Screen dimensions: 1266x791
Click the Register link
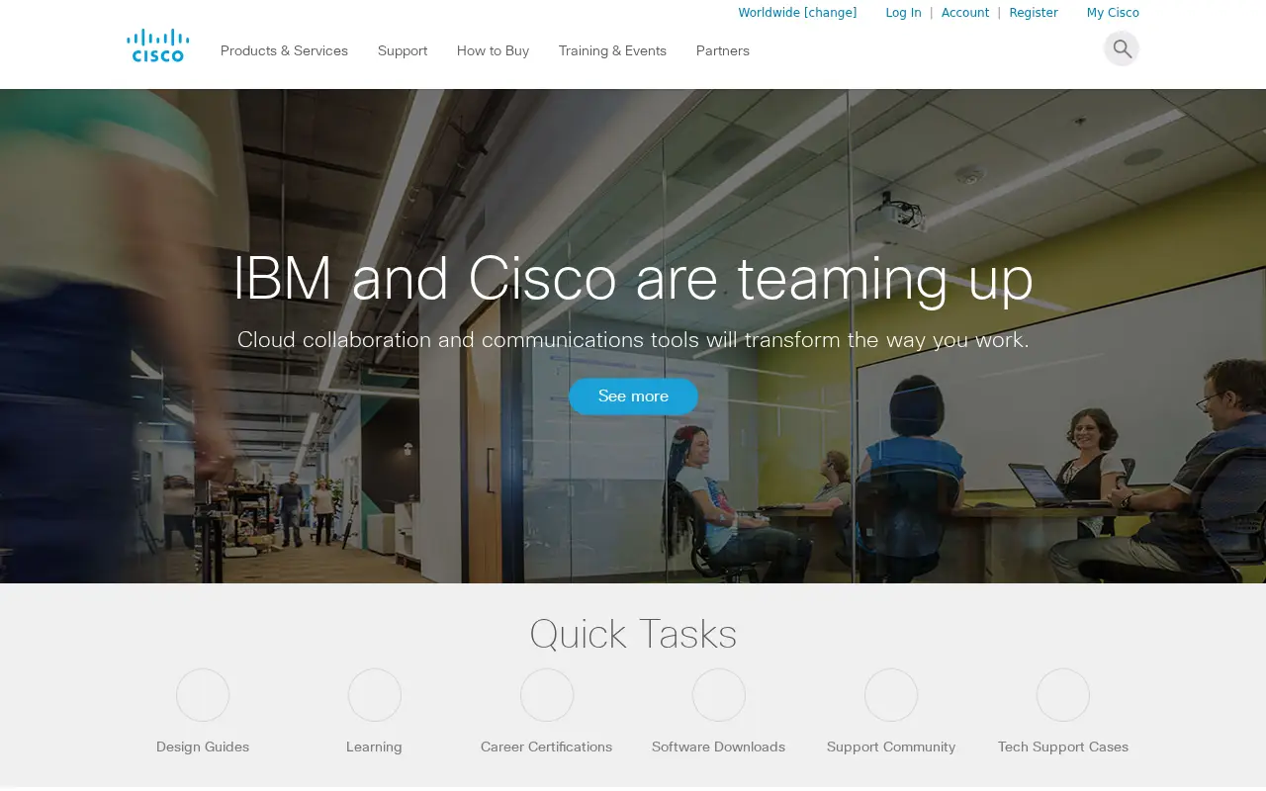click(1034, 13)
